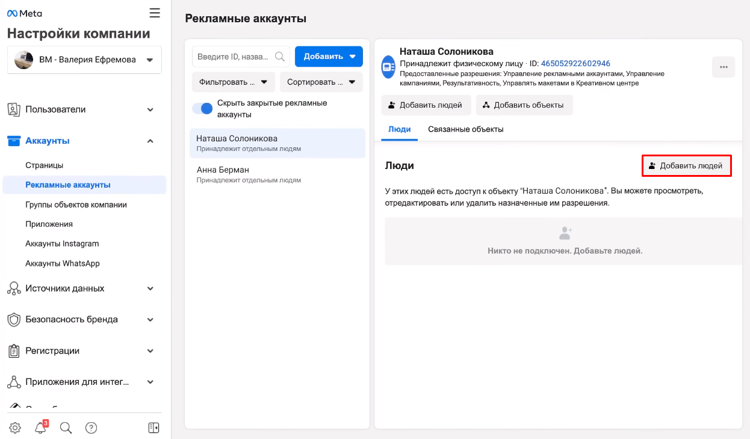Click the Приложения для интеграции icon
This screenshot has height=439, width=750.
point(14,382)
